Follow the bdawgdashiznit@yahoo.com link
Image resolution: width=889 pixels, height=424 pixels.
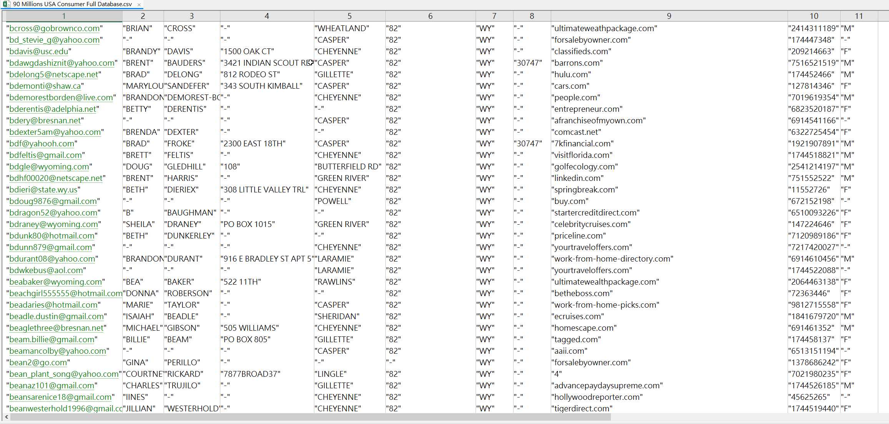click(62, 63)
